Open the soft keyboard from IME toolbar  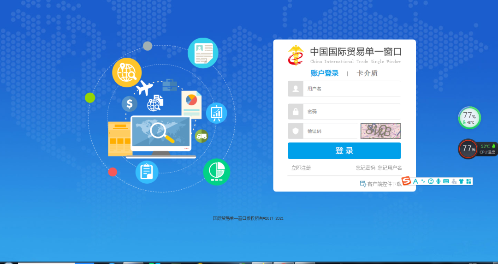[x=446, y=181]
